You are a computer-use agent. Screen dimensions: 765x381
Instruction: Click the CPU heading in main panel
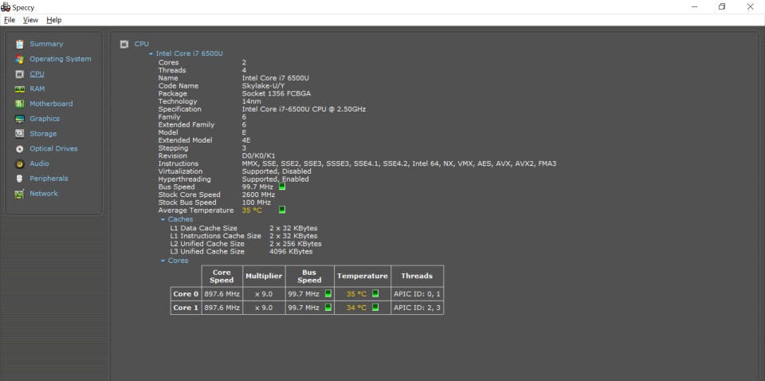(142, 44)
